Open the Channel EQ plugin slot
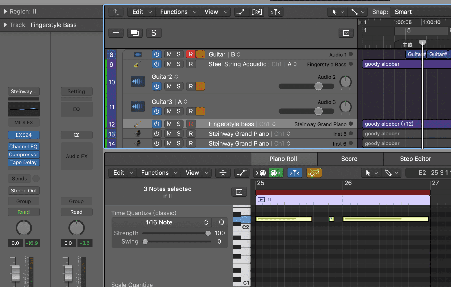The height and width of the screenshot is (287, 451). [24, 146]
